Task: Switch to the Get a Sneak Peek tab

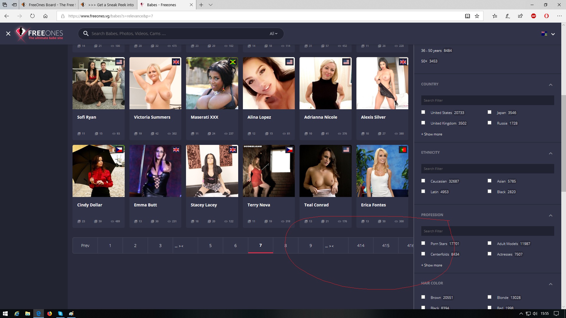Action: [108, 5]
